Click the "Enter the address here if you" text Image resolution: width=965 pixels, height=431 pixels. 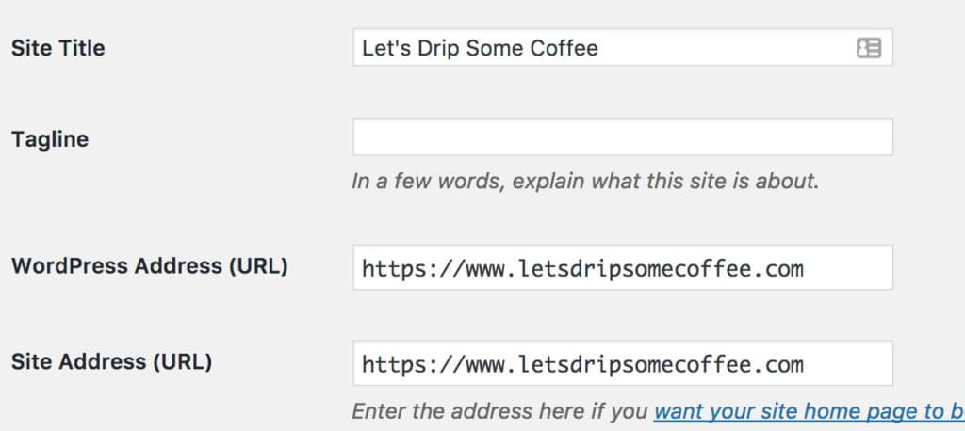(x=500, y=411)
